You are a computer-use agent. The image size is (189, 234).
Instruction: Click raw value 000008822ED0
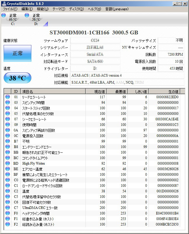click(167, 97)
